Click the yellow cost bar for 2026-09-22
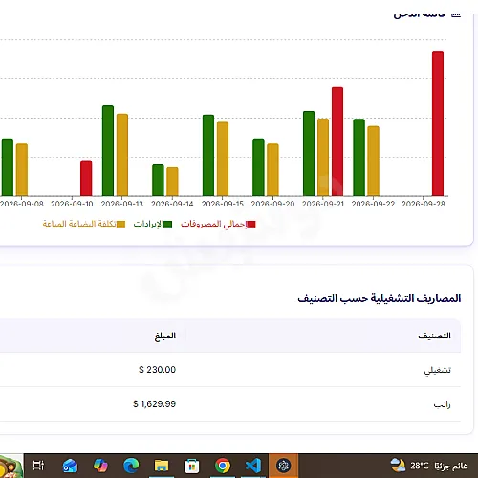 (374, 161)
